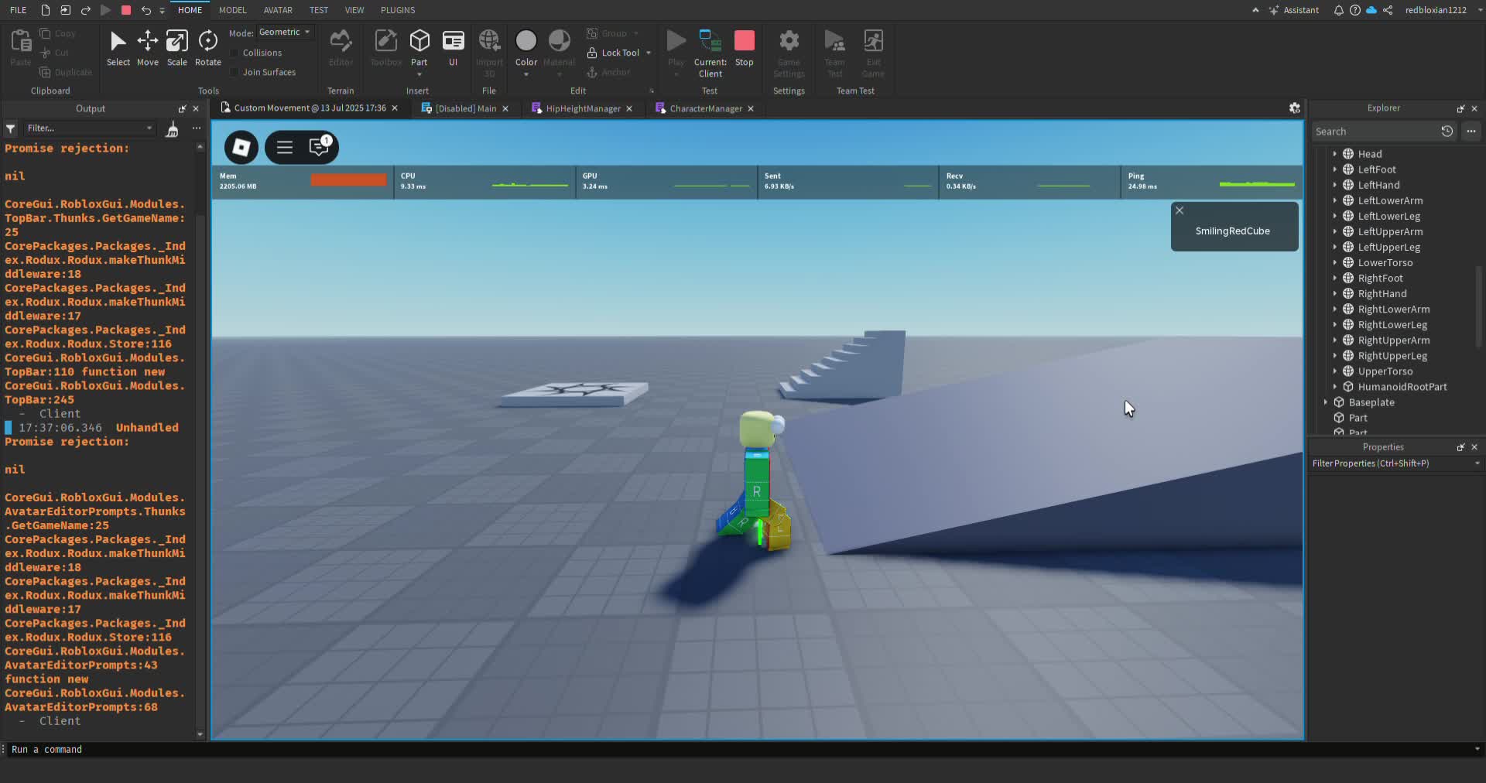Insert a Part from the ribbon
Image resolution: width=1486 pixels, height=783 pixels.
[419, 43]
